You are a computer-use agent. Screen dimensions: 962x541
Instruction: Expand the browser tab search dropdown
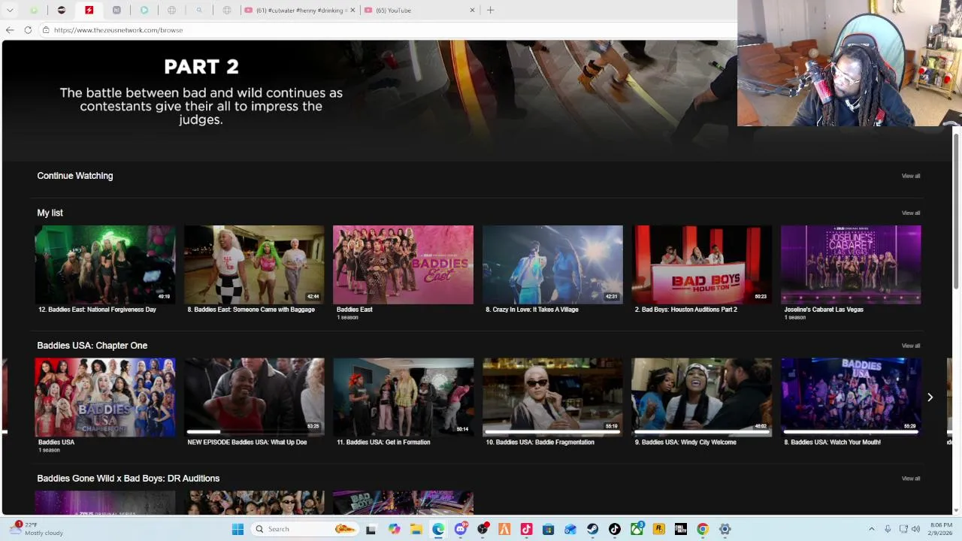[x=10, y=11]
